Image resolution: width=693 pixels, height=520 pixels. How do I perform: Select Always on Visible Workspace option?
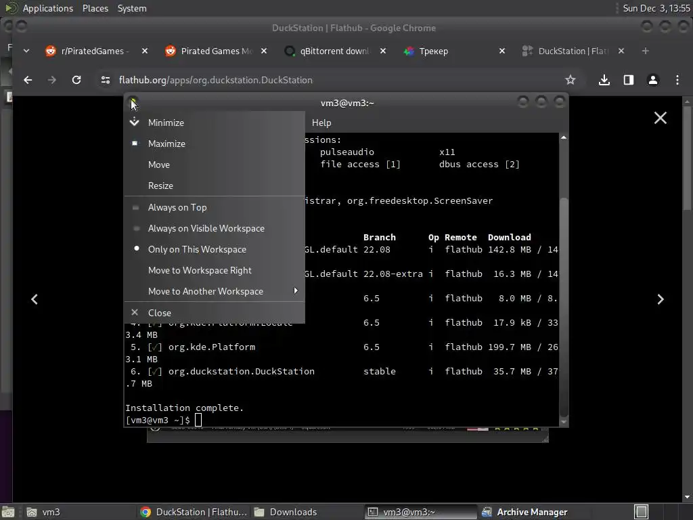pyautogui.click(x=215, y=228)
